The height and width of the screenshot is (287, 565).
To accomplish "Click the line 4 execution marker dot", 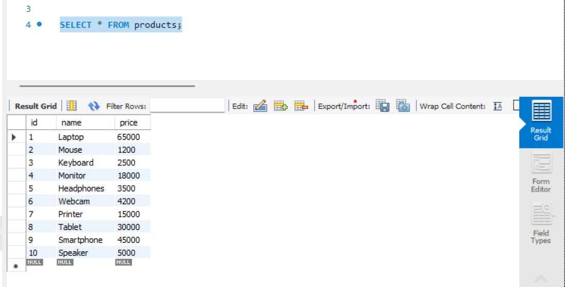I will pos(39,25).
